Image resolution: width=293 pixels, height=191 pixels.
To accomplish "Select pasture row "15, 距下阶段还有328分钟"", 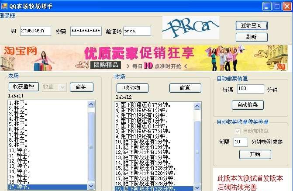I will click(x=154, y=168).
